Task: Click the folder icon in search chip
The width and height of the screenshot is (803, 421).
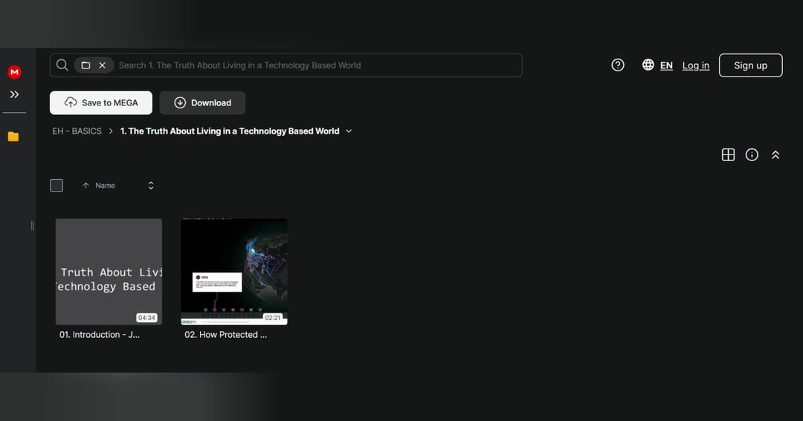Action: point(86,65)
